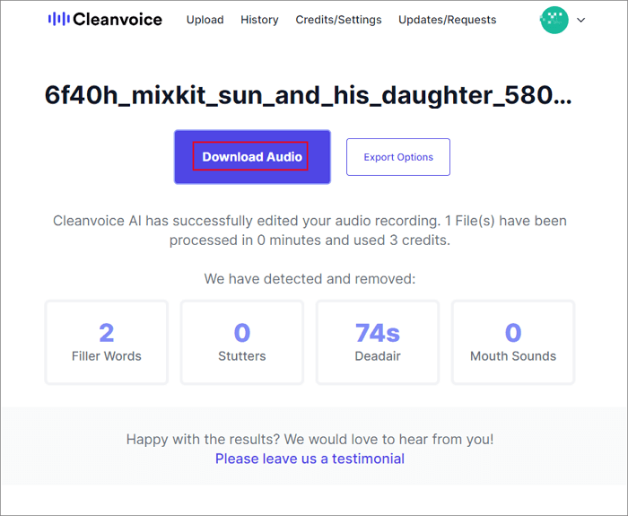Click the Cleanvoice logo

coord(105,19)
